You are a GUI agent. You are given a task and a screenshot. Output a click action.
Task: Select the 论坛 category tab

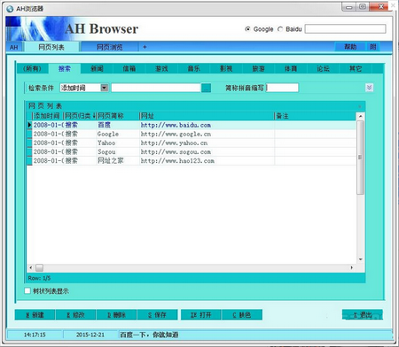[323, 69]
